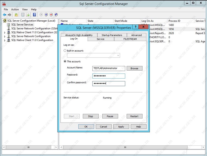Select the Log On tab

(74, 39)
